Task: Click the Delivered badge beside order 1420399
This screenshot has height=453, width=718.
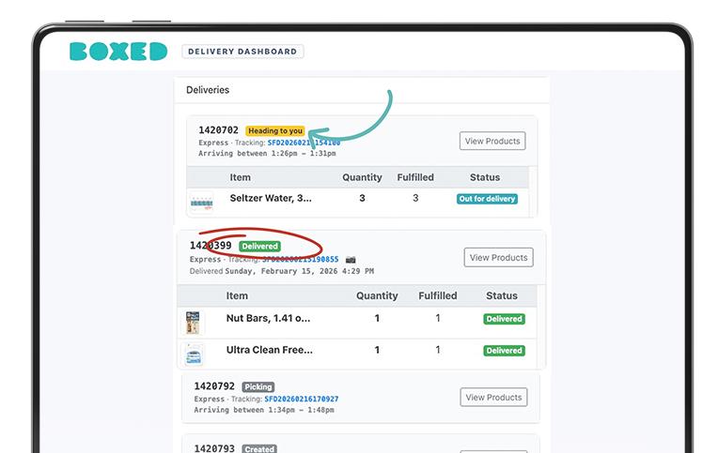Action: (259, 247)
